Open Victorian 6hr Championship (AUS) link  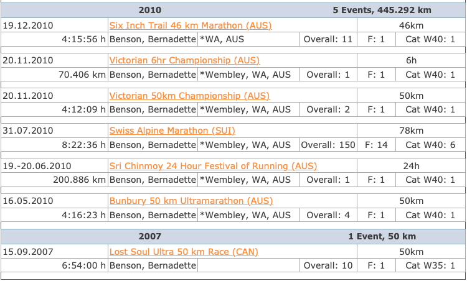click(x=184, y=60)
